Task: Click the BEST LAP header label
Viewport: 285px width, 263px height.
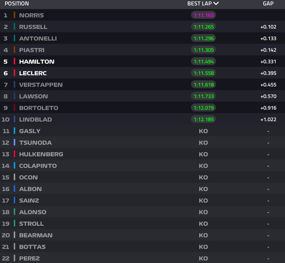Action: coord(199,4)
